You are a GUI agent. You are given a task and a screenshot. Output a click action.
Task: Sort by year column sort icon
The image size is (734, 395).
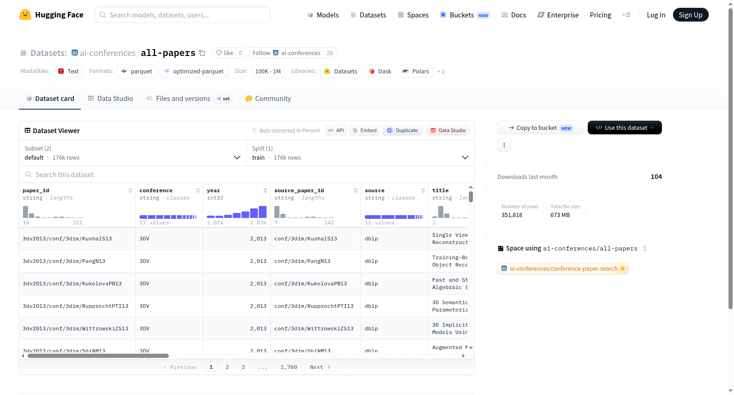click(265, 190)
